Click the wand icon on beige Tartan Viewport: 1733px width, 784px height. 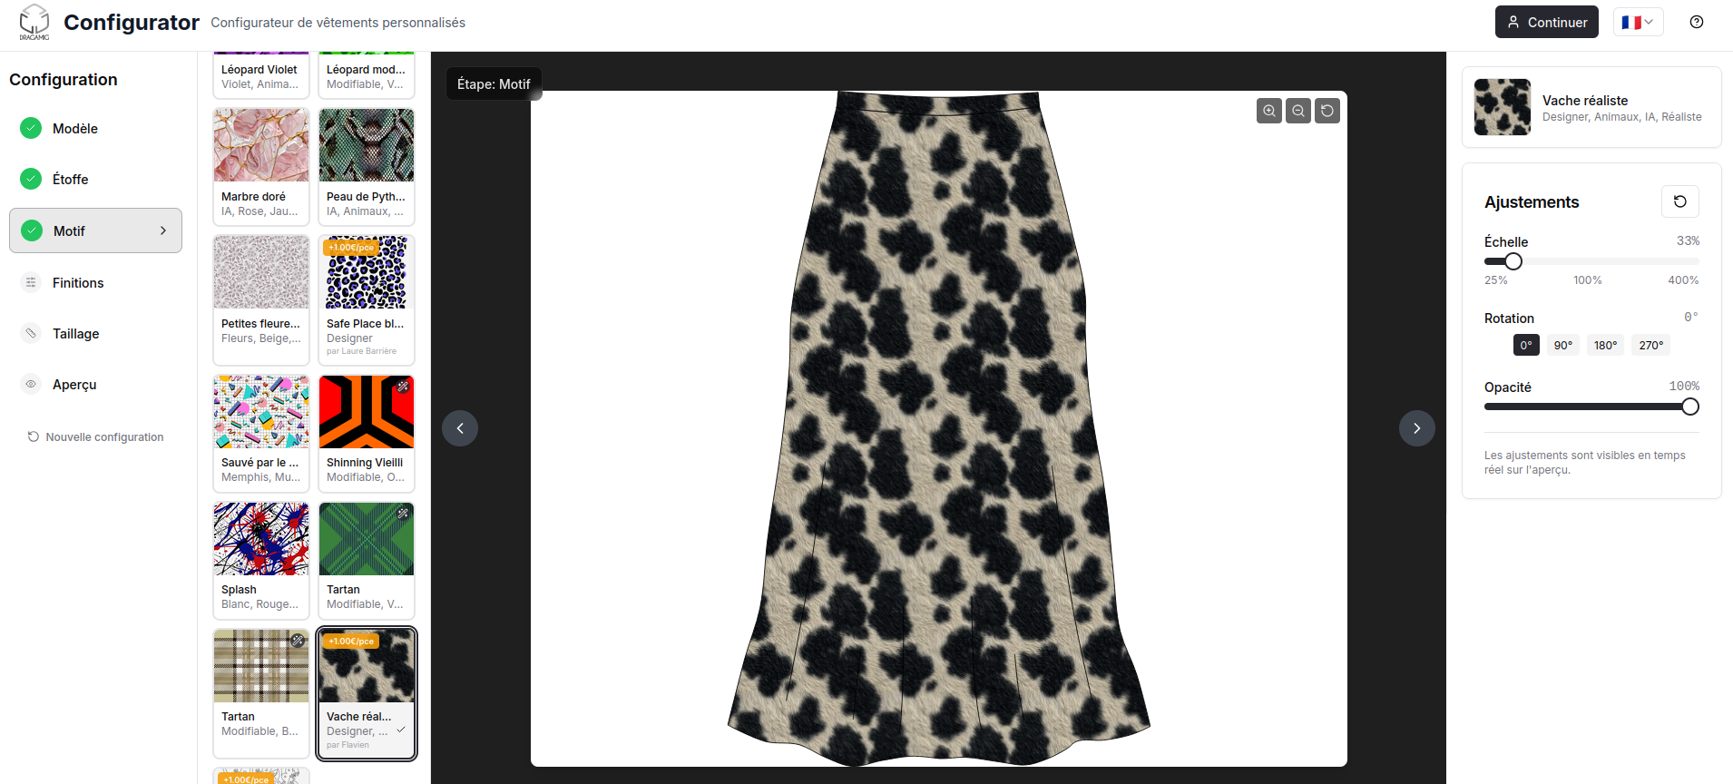[298, 641]
